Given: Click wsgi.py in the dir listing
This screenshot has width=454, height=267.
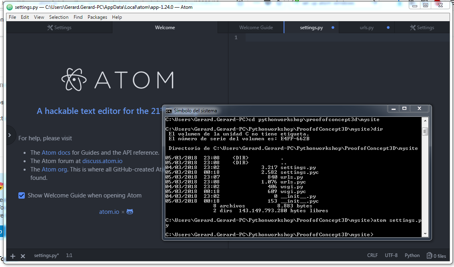Looking at the screenshot, I should coord(292,187).
